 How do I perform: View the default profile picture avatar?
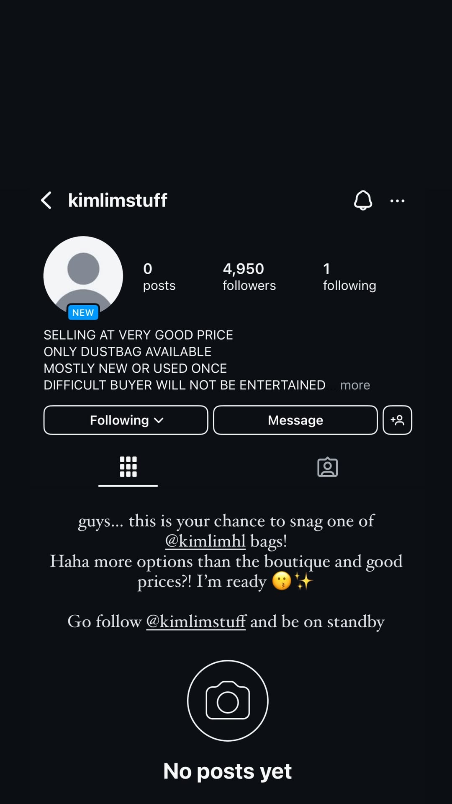tap(83, 276)
